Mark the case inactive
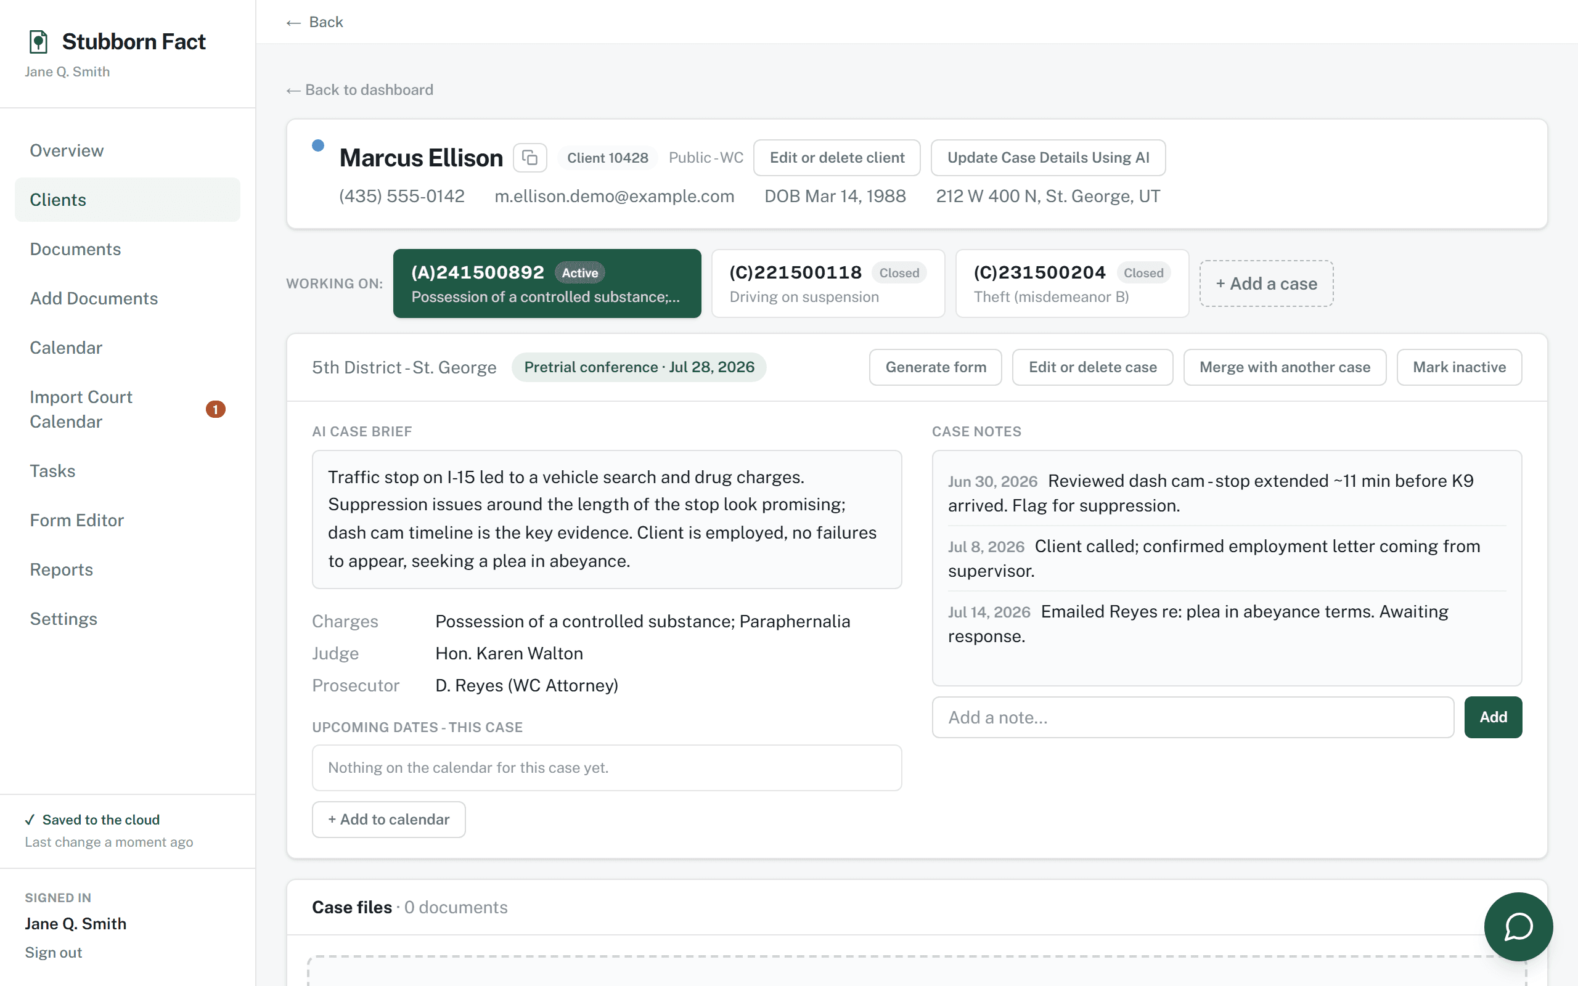1578x986 pixels. 1459,367
